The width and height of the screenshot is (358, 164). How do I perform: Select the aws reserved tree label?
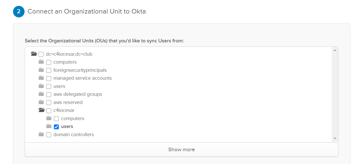pyautogui.click(x=68, y=102)
